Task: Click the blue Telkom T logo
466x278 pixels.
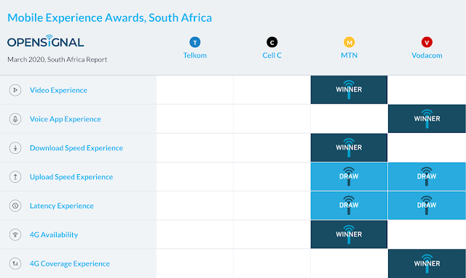Action: coord(195,42)
